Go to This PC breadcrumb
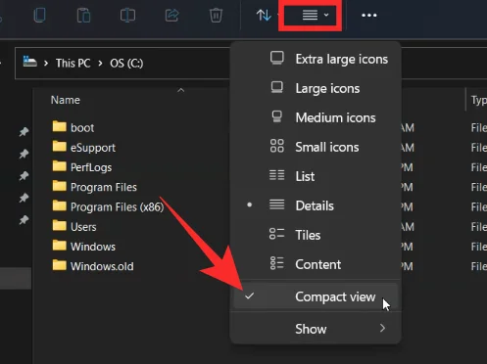This screenshot has width=487, height=364. point(73,63)
